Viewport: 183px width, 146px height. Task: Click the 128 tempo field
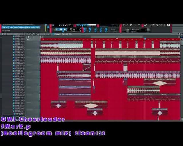(72, 29)
